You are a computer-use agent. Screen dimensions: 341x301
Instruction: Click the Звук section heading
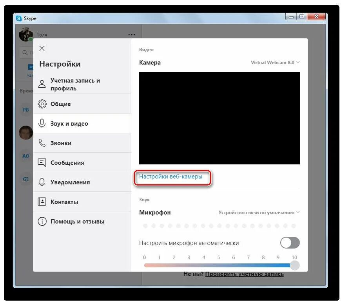(x=144, y=200)
